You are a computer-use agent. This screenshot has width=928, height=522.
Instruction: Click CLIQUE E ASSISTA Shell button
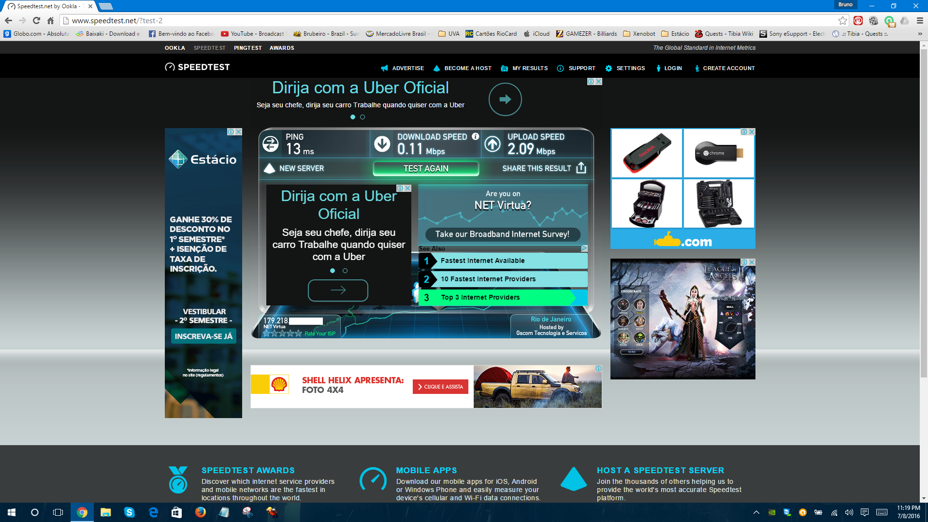440,387
